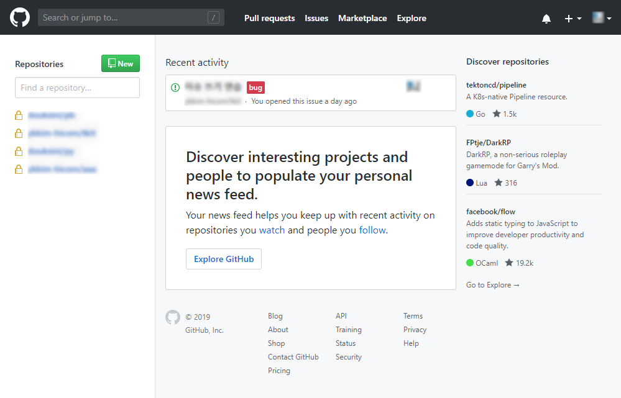Open the Shop footer link

click(276, 343)
